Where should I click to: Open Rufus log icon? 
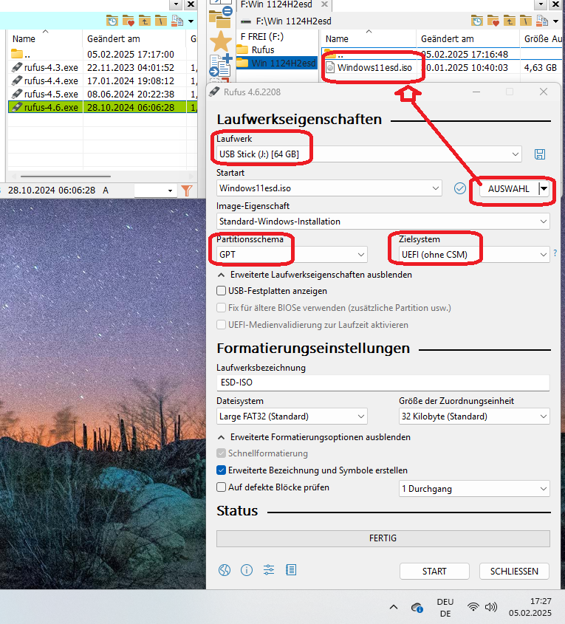tap(291, 570)
